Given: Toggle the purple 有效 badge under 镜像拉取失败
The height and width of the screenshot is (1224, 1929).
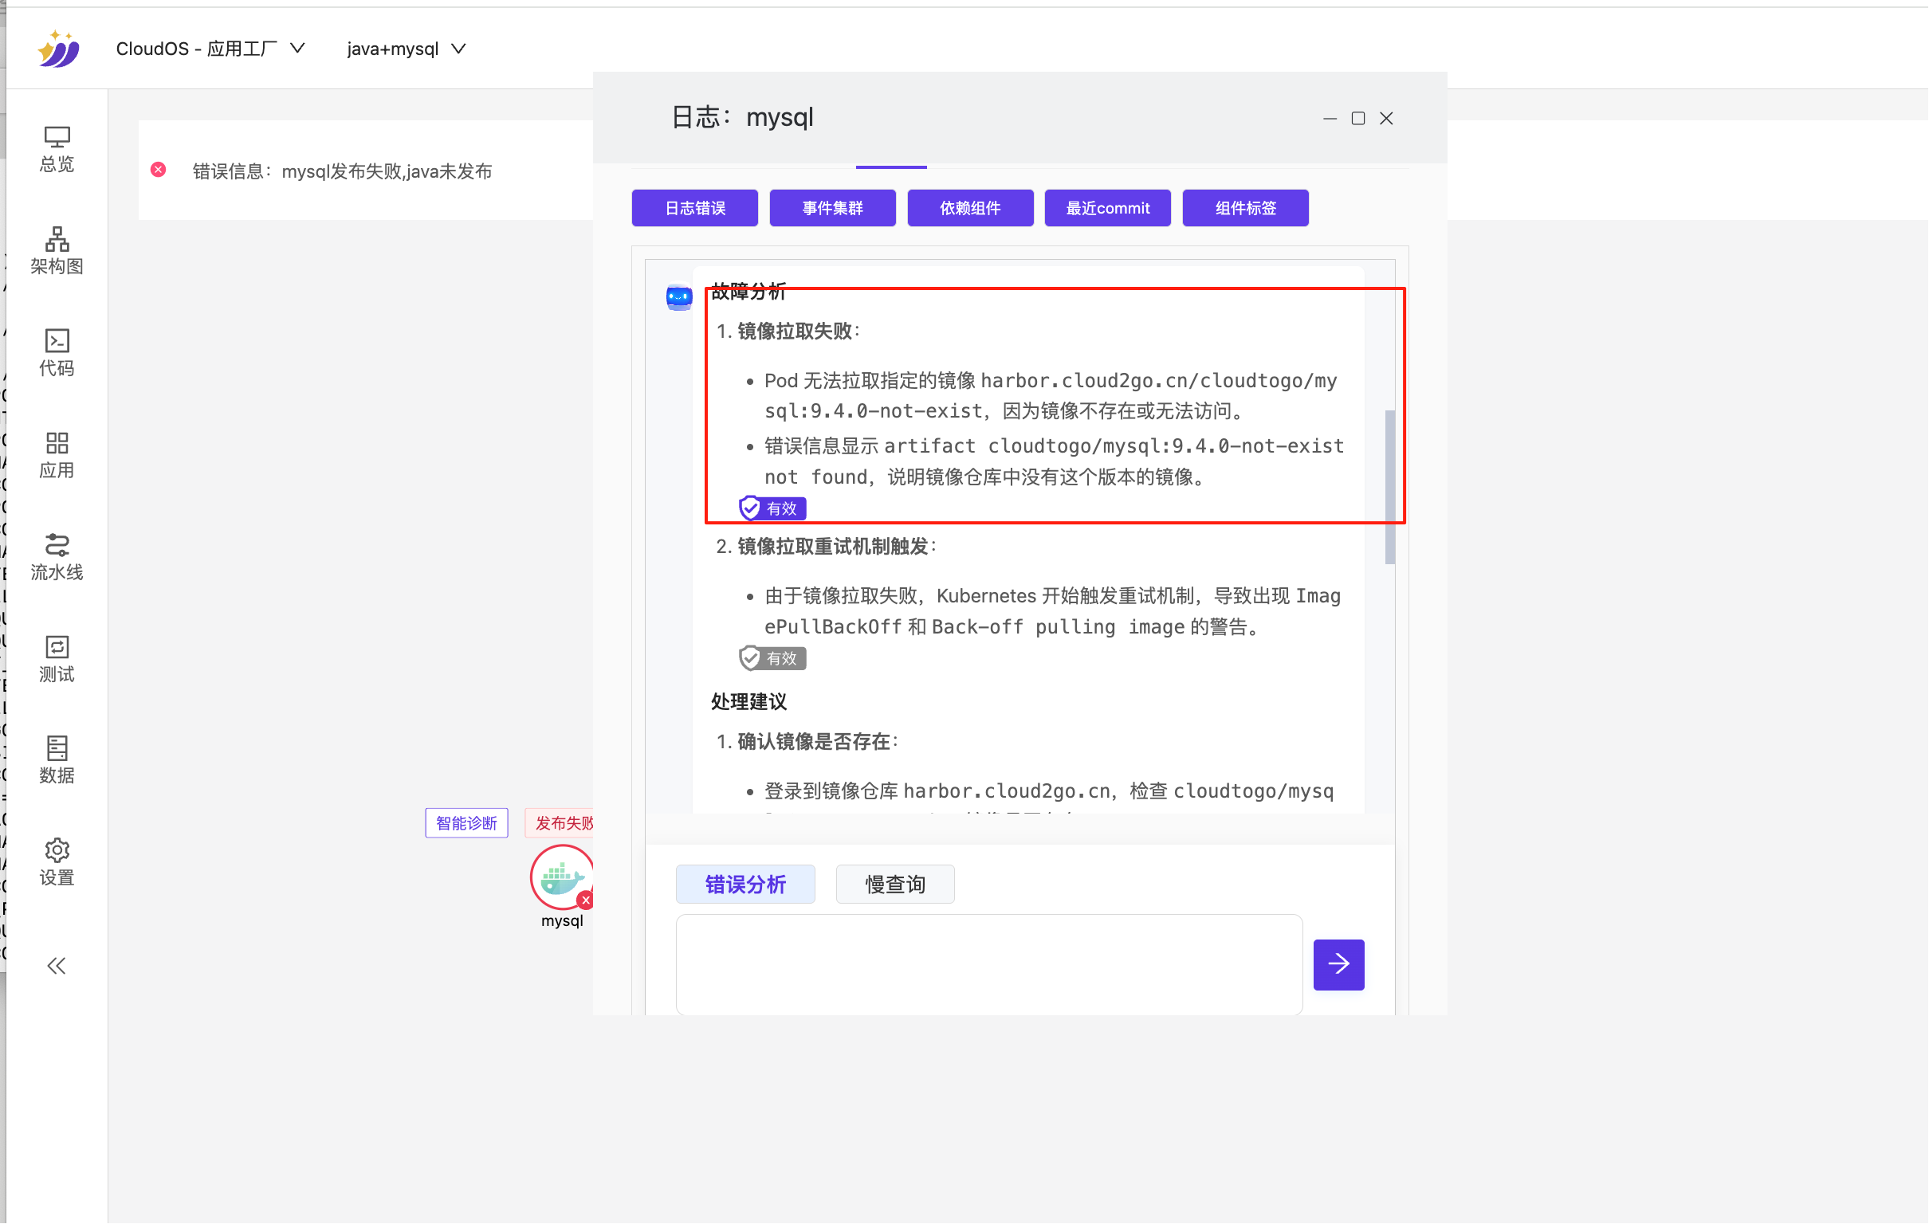Looking at the screenshot, I should pos(772,508).
